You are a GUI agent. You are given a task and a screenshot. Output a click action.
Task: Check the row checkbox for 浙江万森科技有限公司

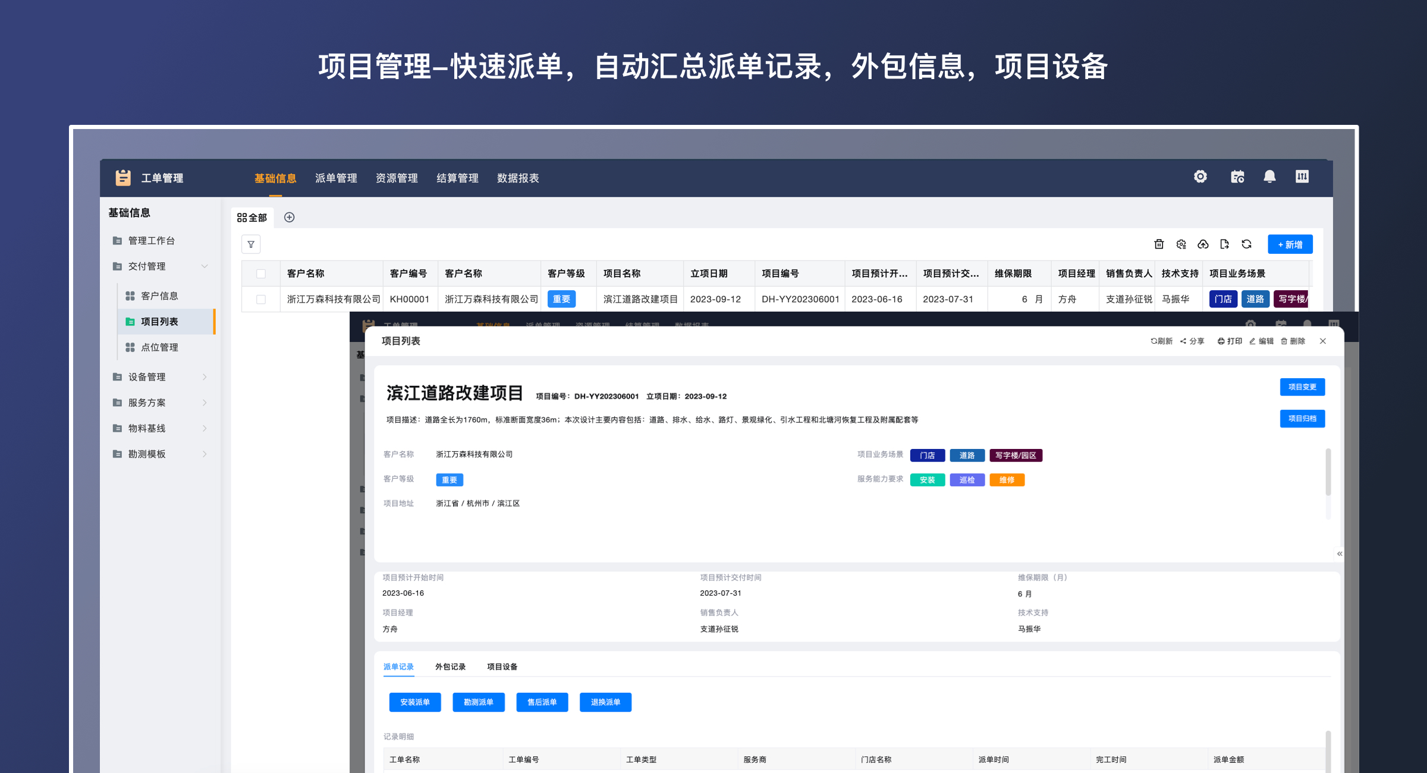(260, 299)
